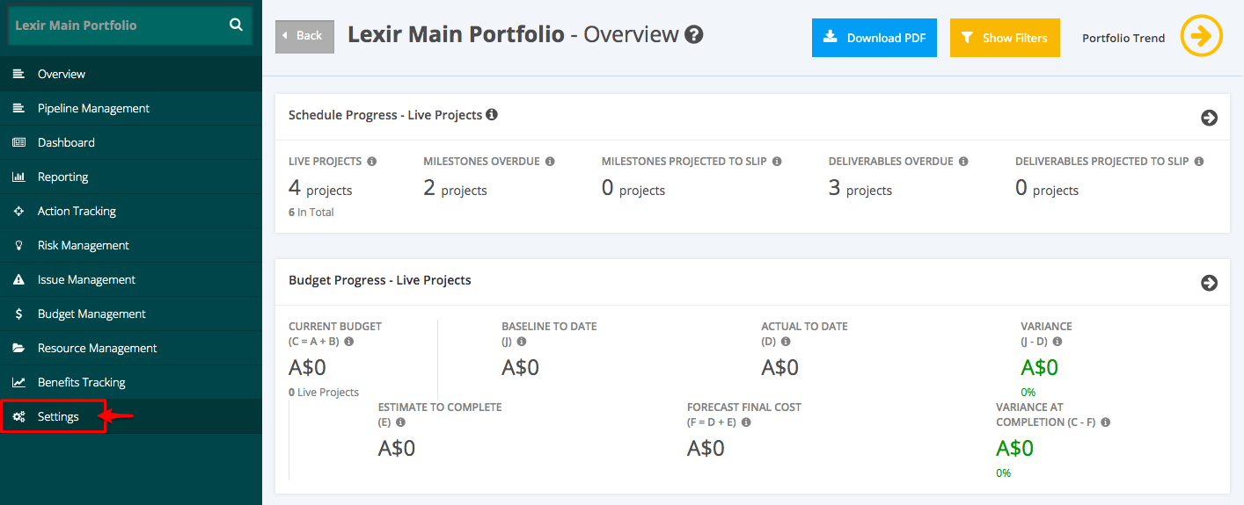Image resolution: width=1244 pixels, height=505 pixels.
Task: Click the '0 Live Projects' text
Action: (x=324, y=393)
